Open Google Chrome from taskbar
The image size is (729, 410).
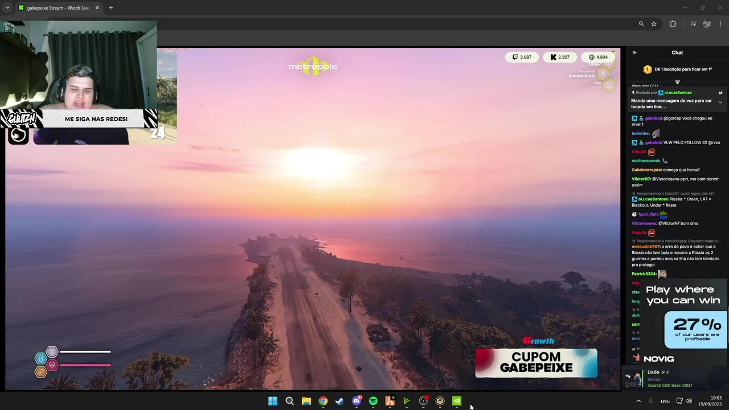[x=323, y=401]
